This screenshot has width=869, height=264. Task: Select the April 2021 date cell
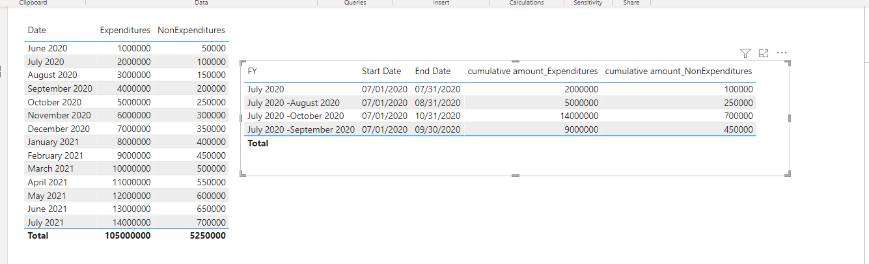48,182
